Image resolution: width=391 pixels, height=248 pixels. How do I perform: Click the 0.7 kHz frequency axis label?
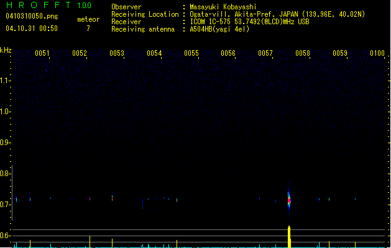click(4, 205)
